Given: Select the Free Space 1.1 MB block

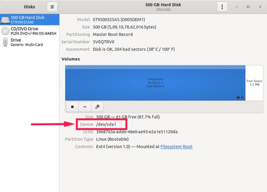Looking at the screenshot, I should [254, 83].
